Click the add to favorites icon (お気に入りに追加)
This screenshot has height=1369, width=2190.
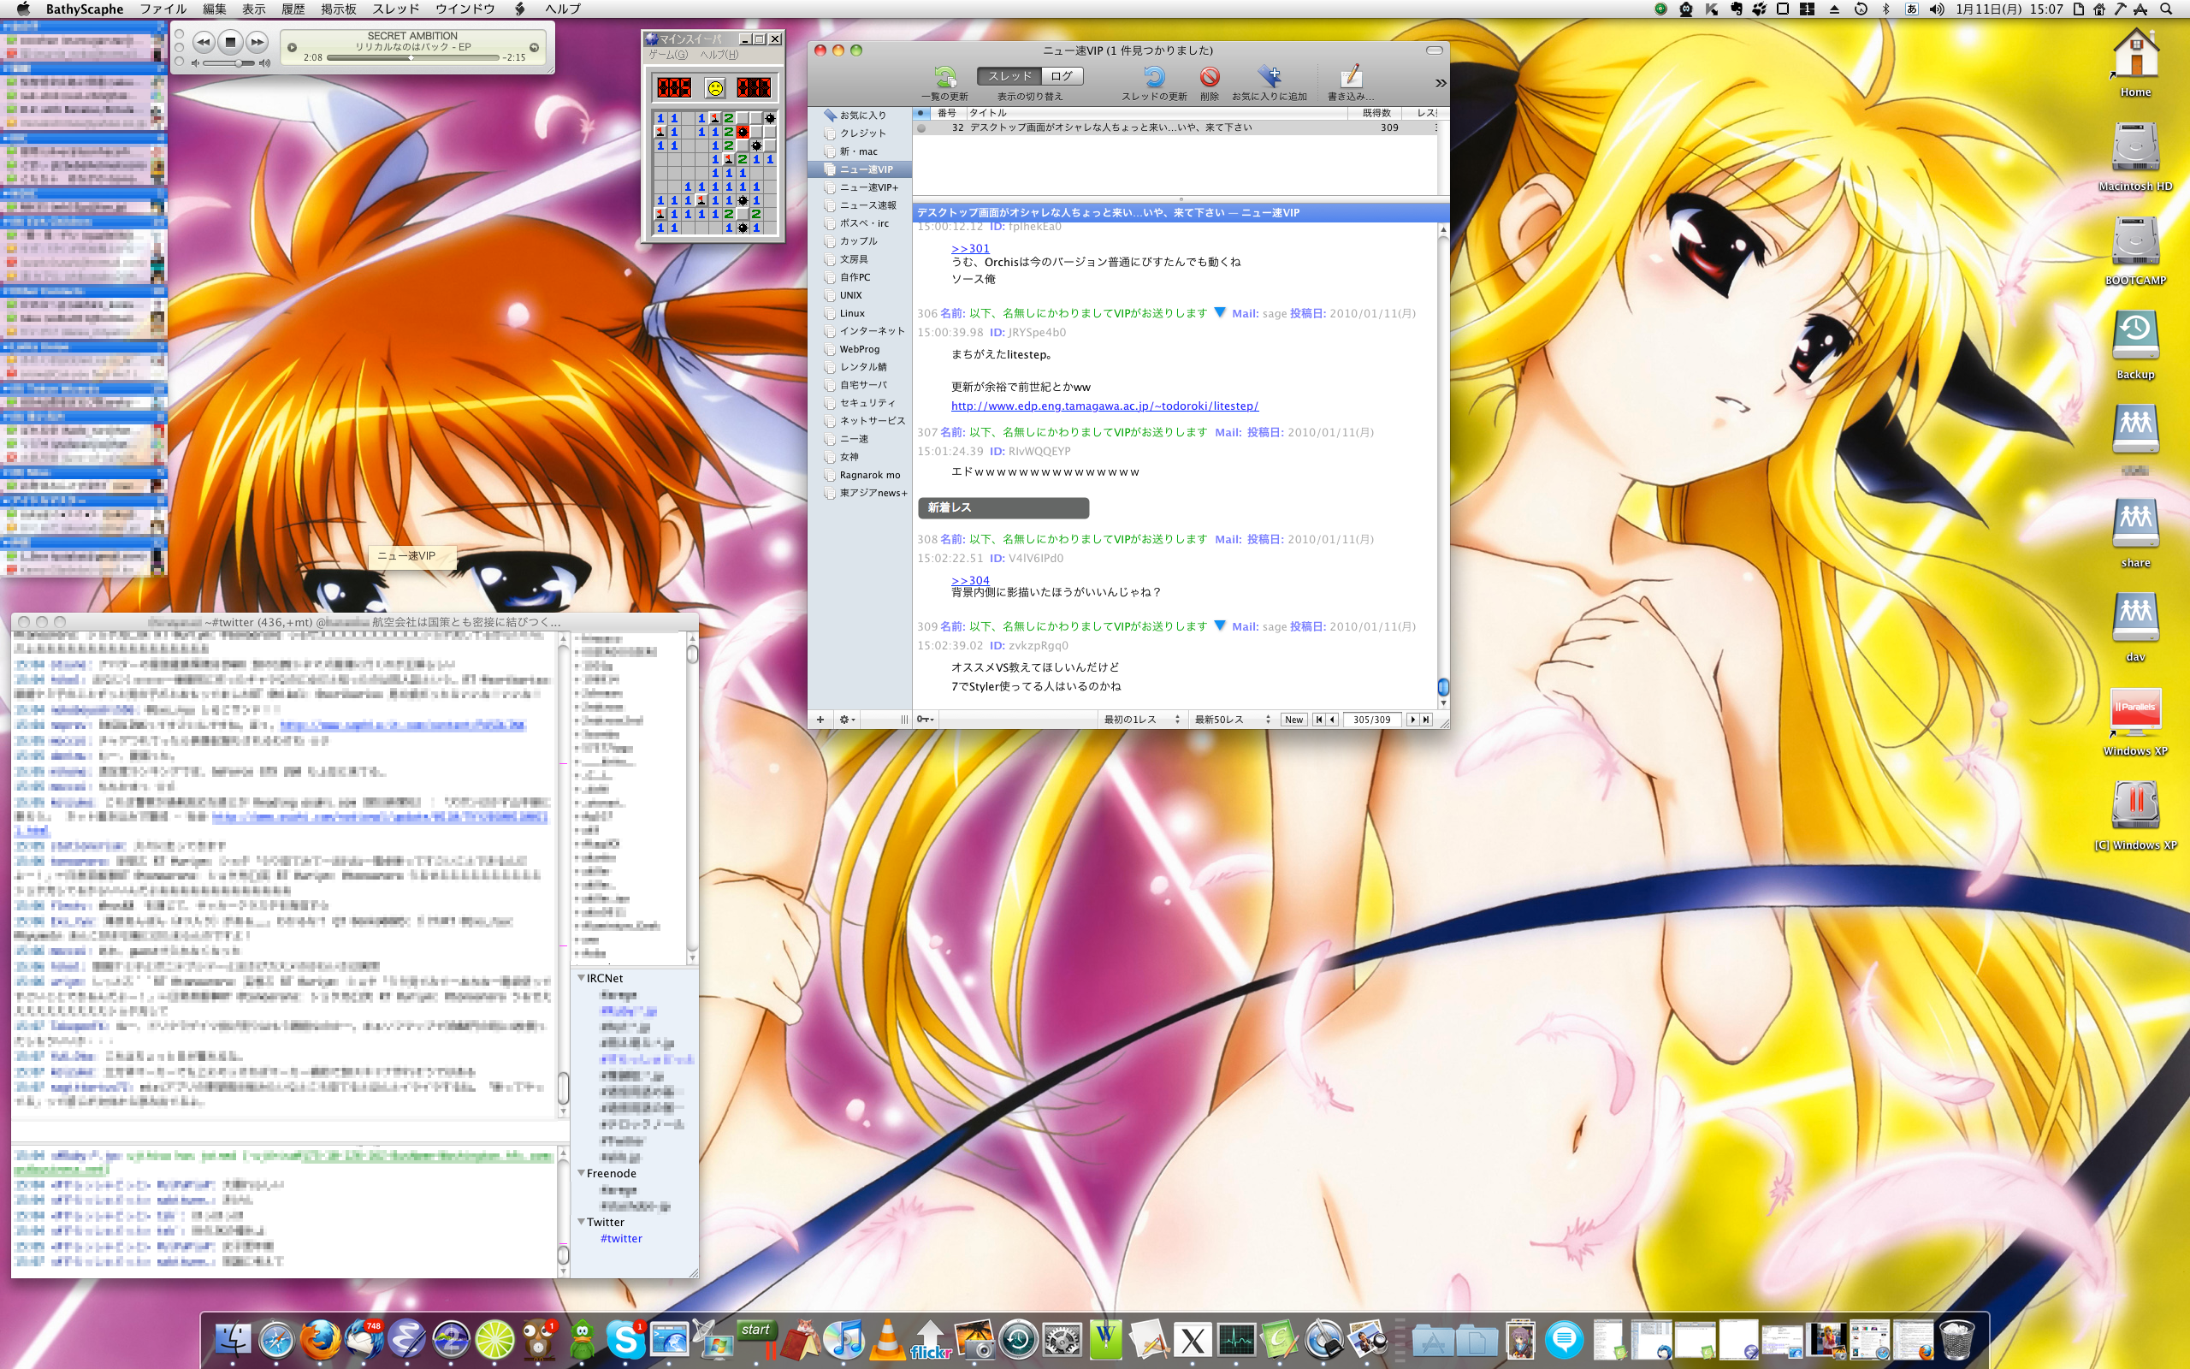coord(1269,77)
